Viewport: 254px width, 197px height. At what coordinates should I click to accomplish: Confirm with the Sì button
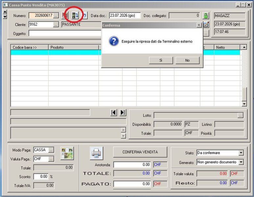[x=161, y=60]
